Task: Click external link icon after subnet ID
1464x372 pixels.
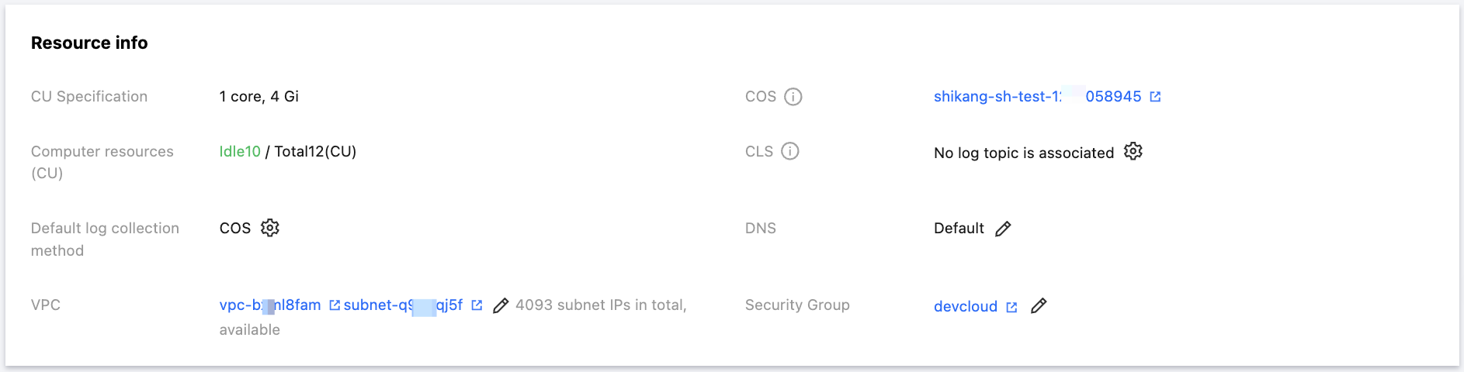Action: coord(477,305)
